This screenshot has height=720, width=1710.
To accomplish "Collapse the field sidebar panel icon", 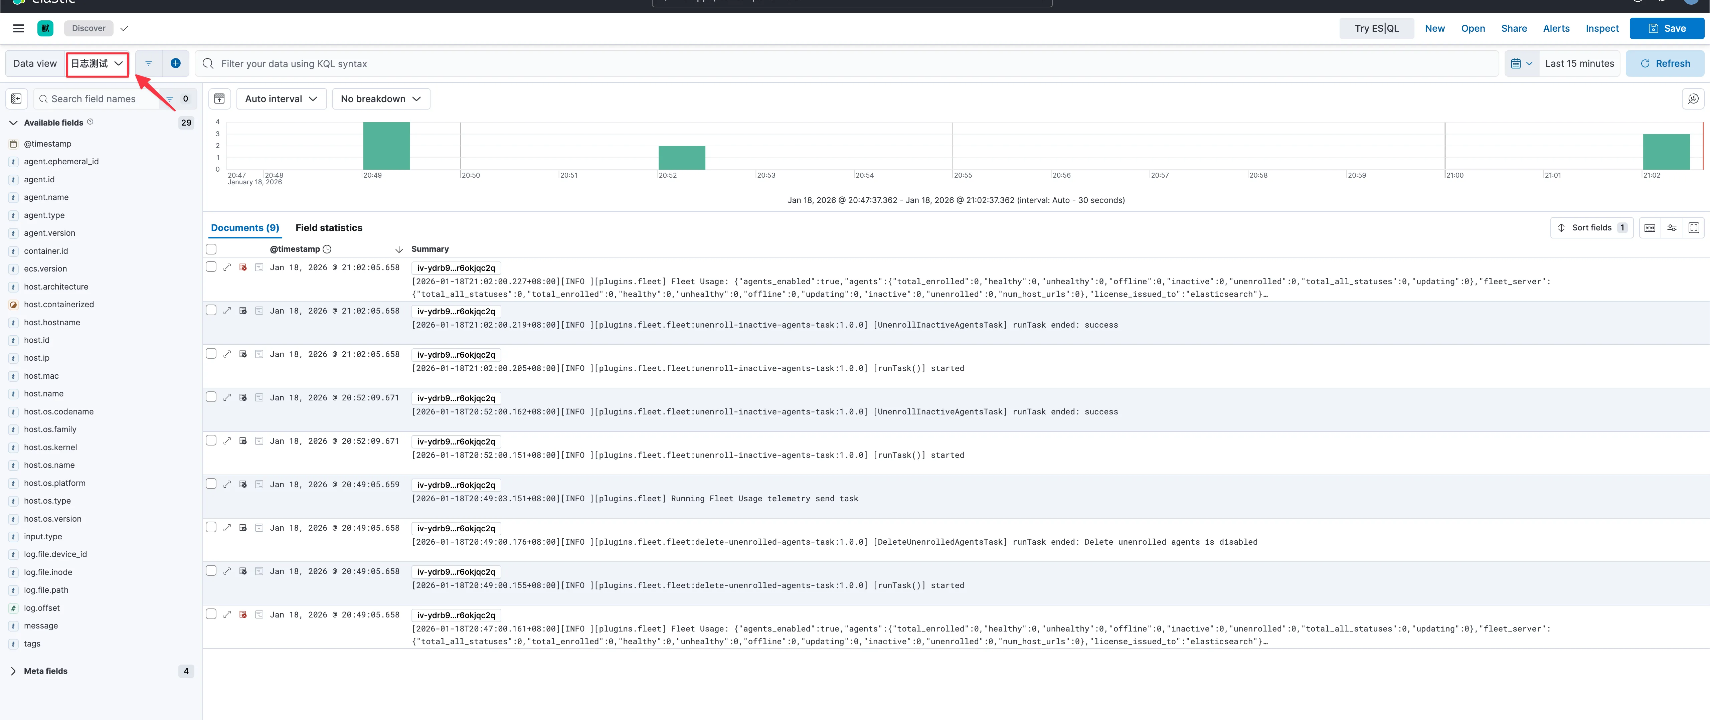I will (17, 99).
